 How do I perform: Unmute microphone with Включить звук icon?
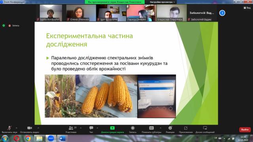9,129
